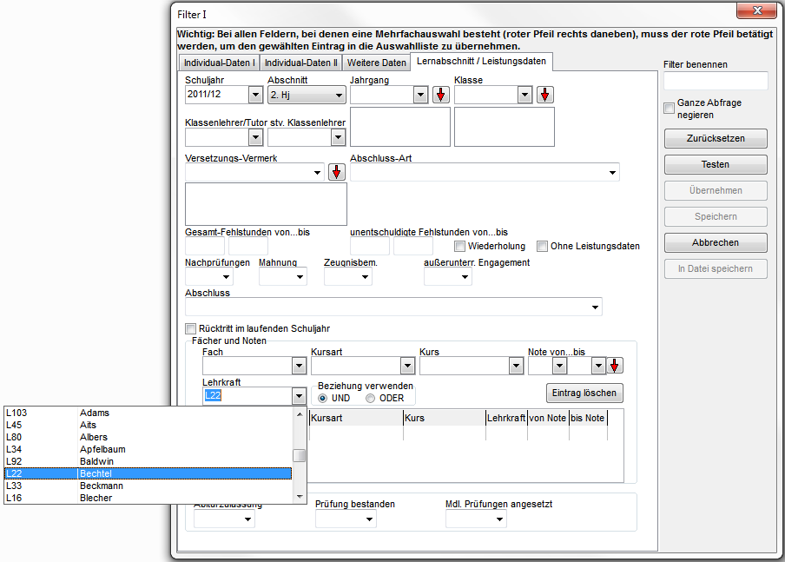This screenshot has width=785, height=562.
Task: Click red arrow beside Versetzungs-Vermerk field
Action: click(x=337, y=172)
